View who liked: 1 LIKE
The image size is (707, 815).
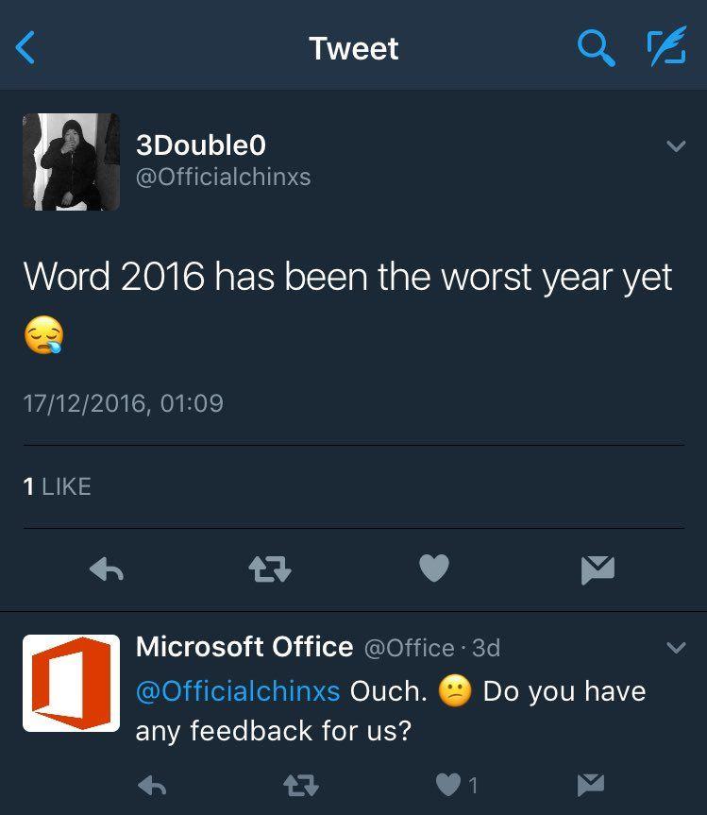57,486
